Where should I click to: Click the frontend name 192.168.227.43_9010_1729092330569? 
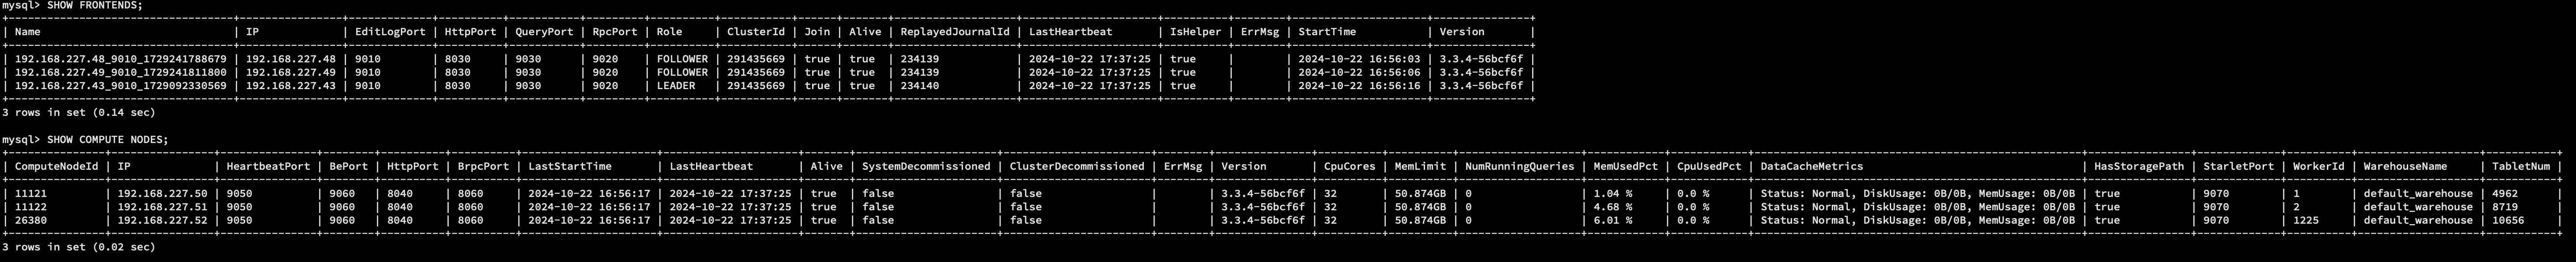(121, 86)
